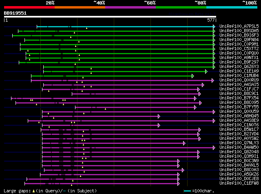Click the UniRef100_D0CJE8 label
261x194 pixels.
tap(239, 179)
